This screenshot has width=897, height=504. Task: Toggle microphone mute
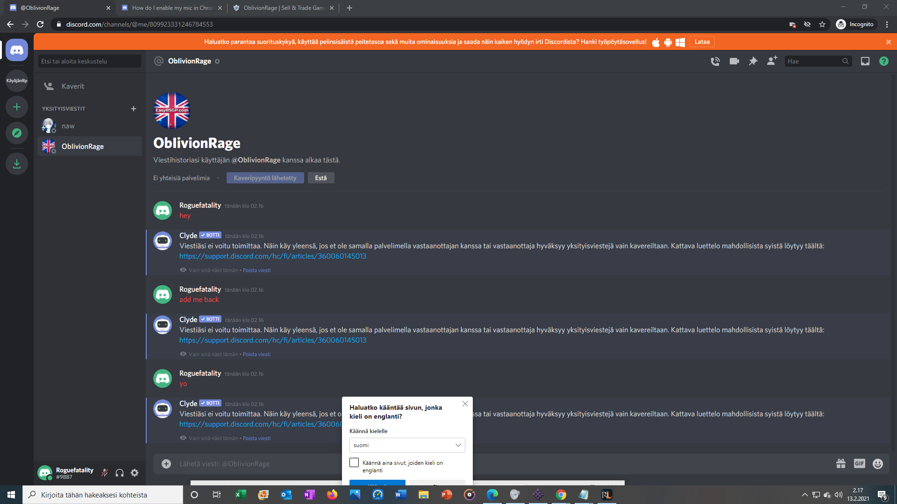[105, 473]
